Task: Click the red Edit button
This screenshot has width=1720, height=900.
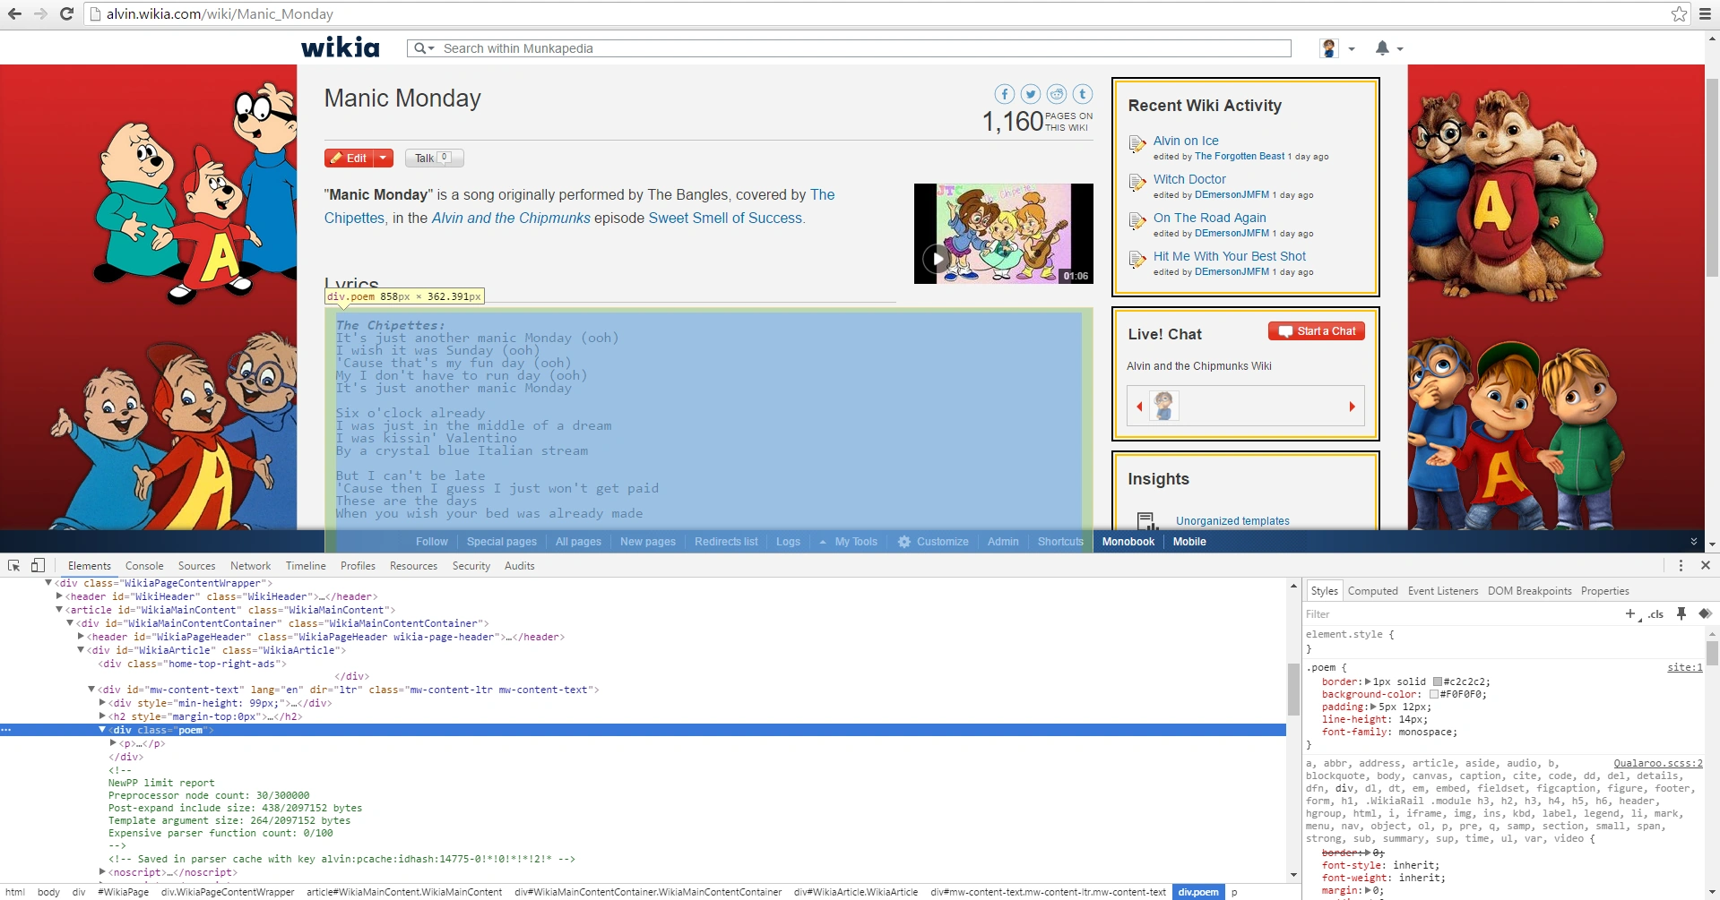Action: coord(350,158)
